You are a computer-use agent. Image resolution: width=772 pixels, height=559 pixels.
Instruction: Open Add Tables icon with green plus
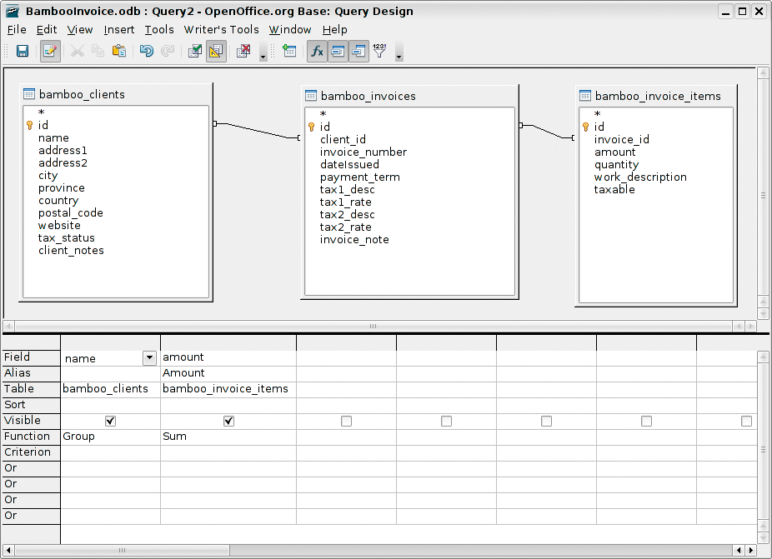point(289,51)
